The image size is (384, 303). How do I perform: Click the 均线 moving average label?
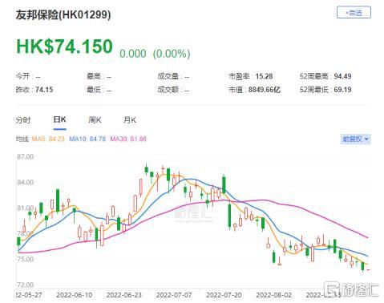tap(22, 139)
